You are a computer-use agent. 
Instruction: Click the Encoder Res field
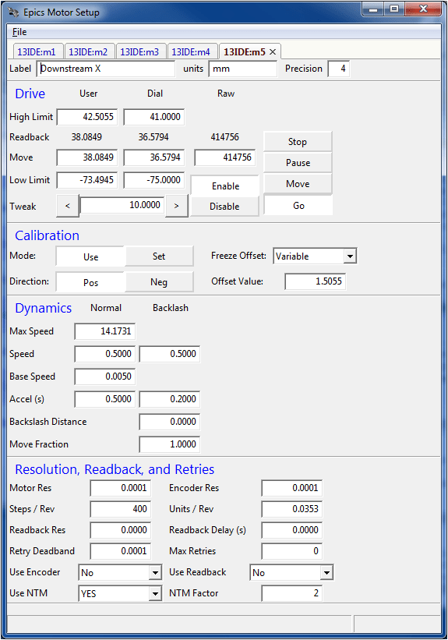[x=292, y=488]
